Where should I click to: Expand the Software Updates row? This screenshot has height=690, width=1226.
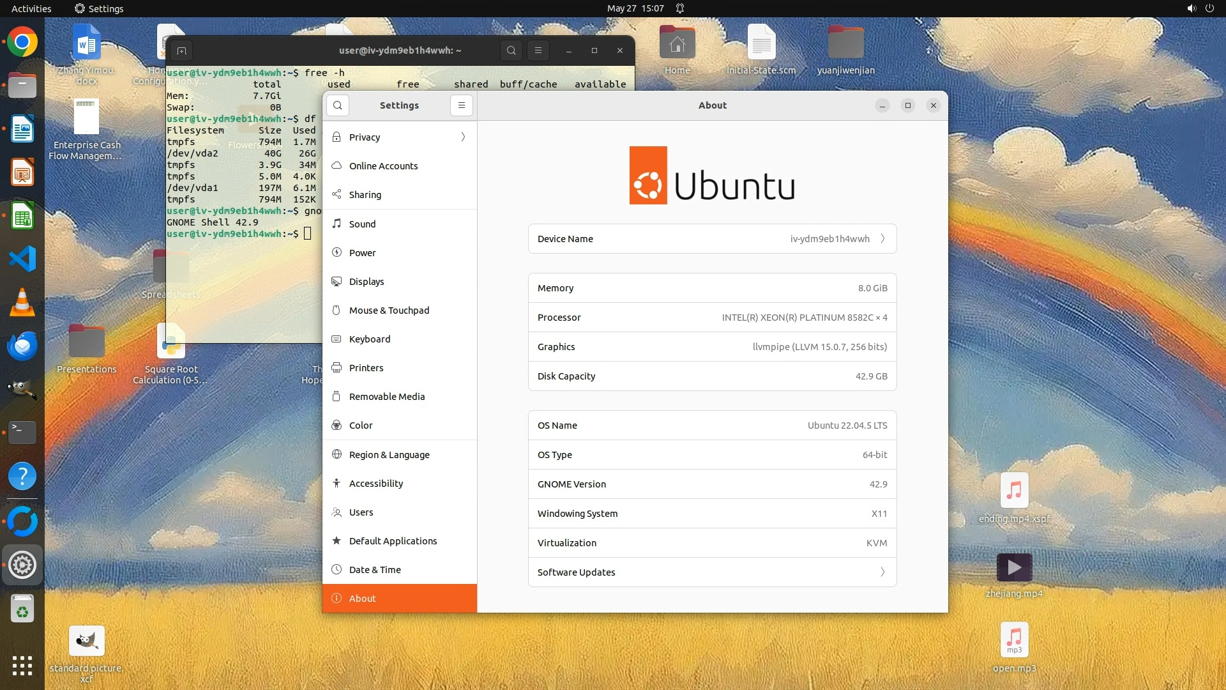[x=882, y=572]
